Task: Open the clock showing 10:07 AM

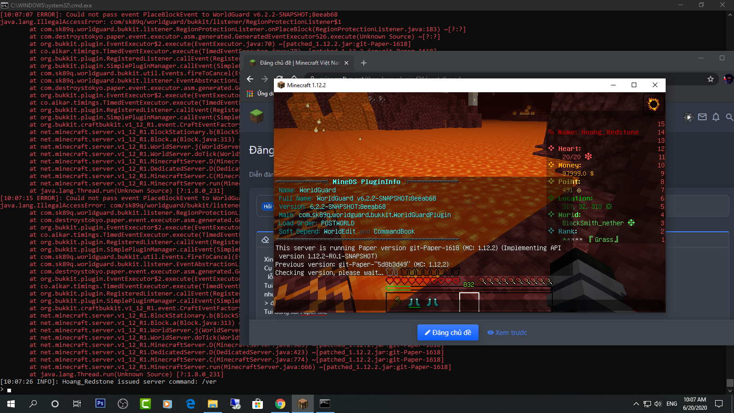Action: coord(695,404)
